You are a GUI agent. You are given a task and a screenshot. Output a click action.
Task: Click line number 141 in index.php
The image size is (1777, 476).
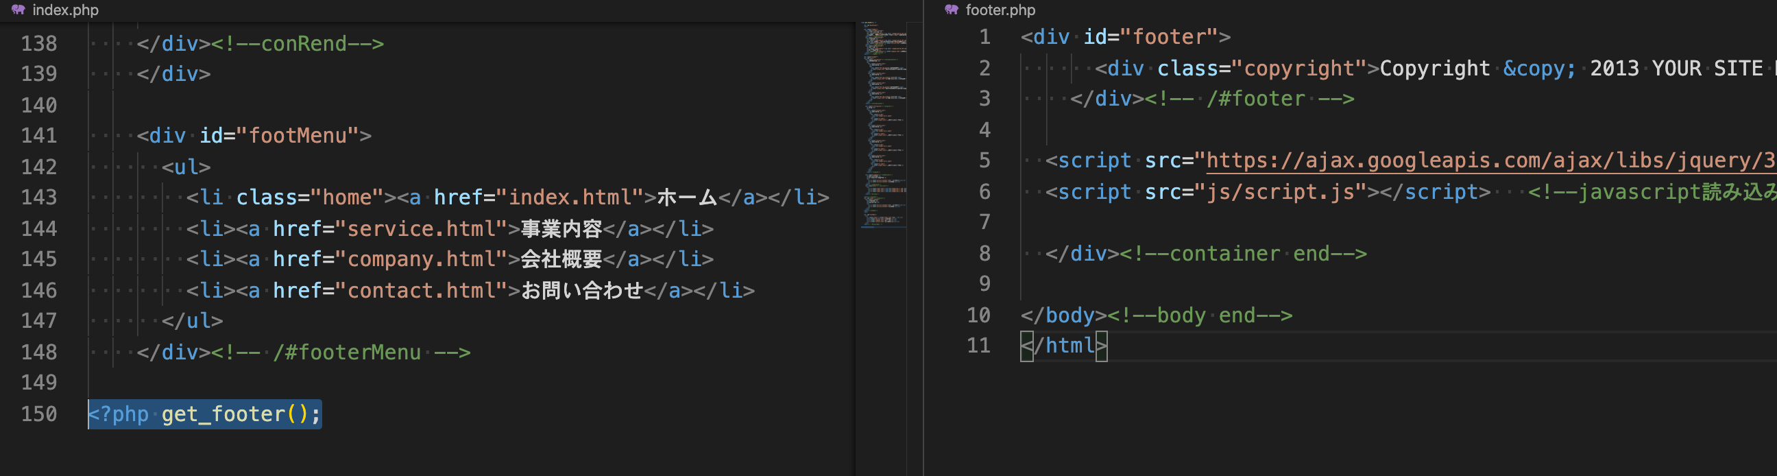pos(39,136)
